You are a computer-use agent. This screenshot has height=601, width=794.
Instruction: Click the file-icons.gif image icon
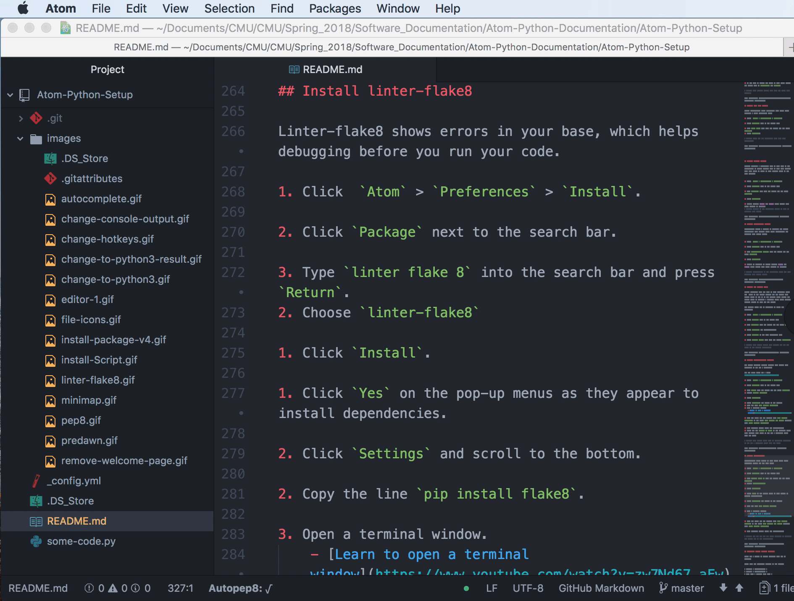(x=50, y=320)
